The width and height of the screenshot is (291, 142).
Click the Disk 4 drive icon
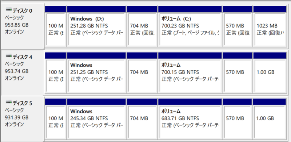tap(8, 56)
